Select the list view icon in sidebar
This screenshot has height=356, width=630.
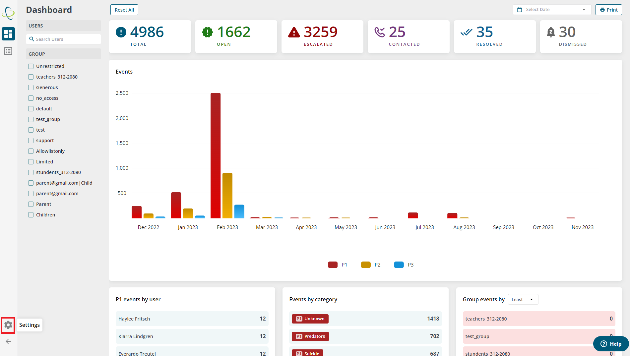pos(8,51)
